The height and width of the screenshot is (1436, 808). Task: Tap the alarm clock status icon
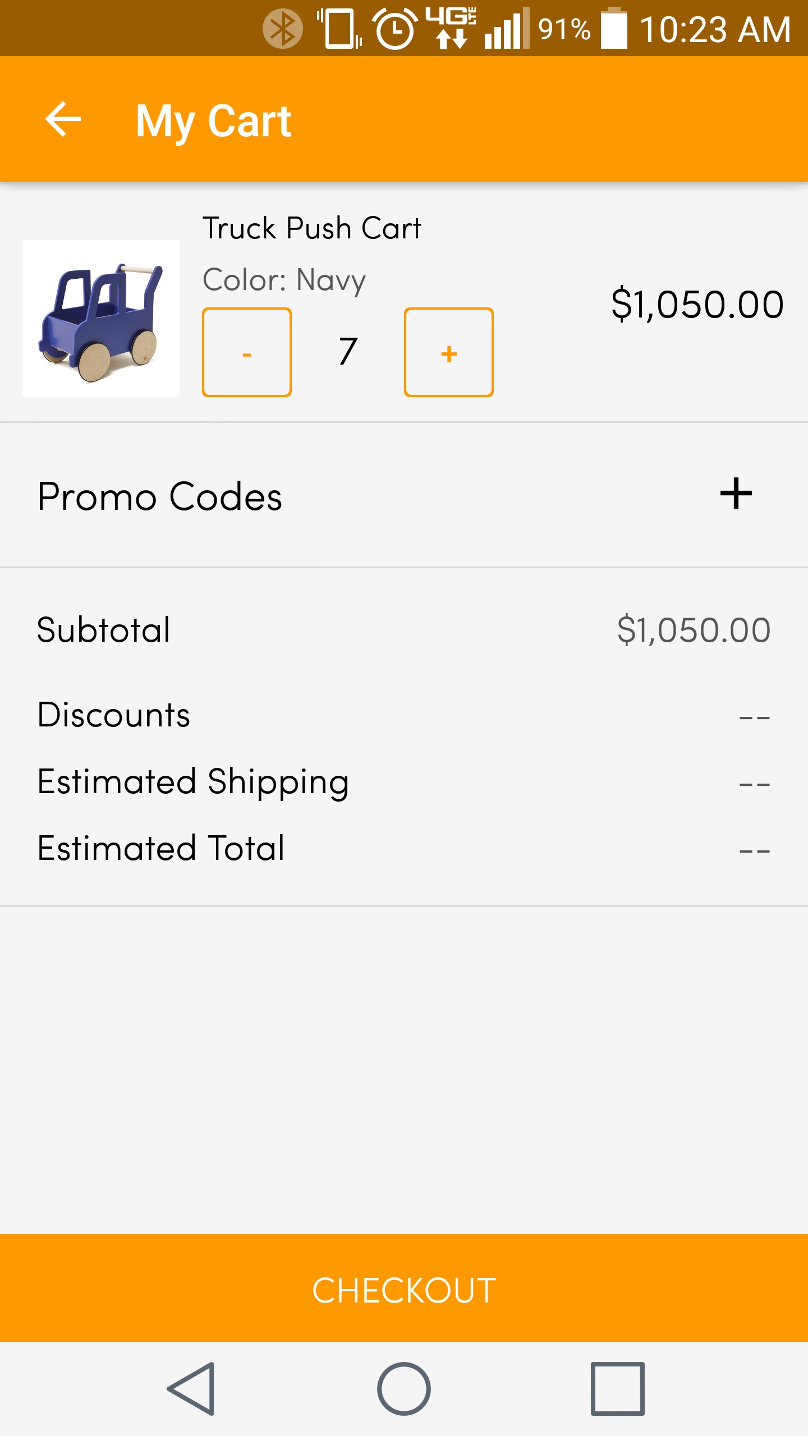pyautogui.click(x=395, y=29)
